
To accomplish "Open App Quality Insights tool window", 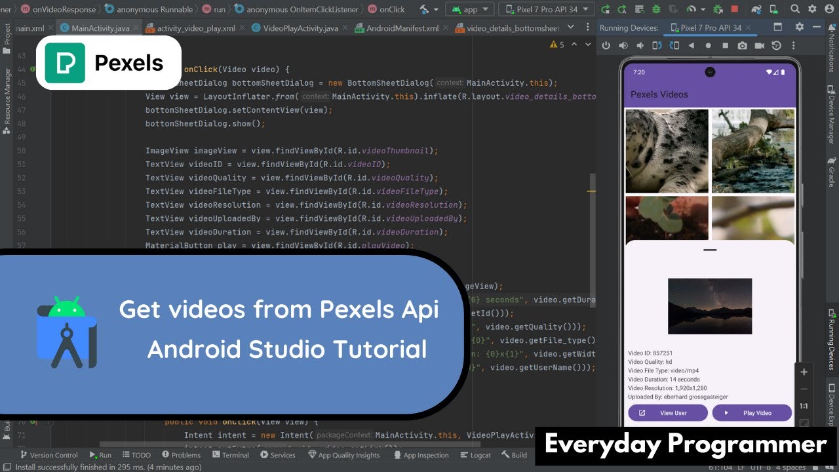I will point(343,455).
